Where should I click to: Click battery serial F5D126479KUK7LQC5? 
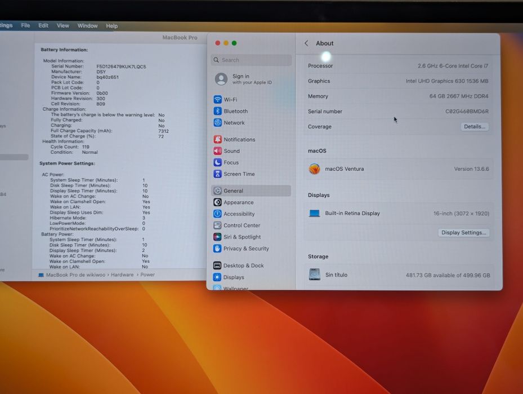click(122, 67)
